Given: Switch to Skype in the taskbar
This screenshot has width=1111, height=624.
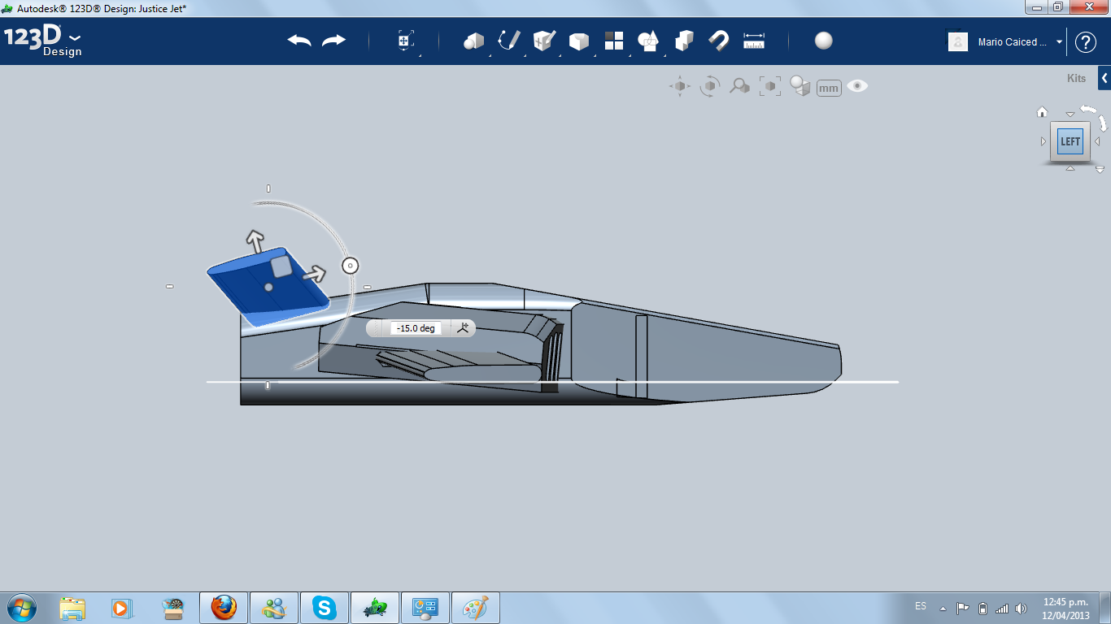Looking at the screenshot, I should pyautogui.click(x=325, y=608).
